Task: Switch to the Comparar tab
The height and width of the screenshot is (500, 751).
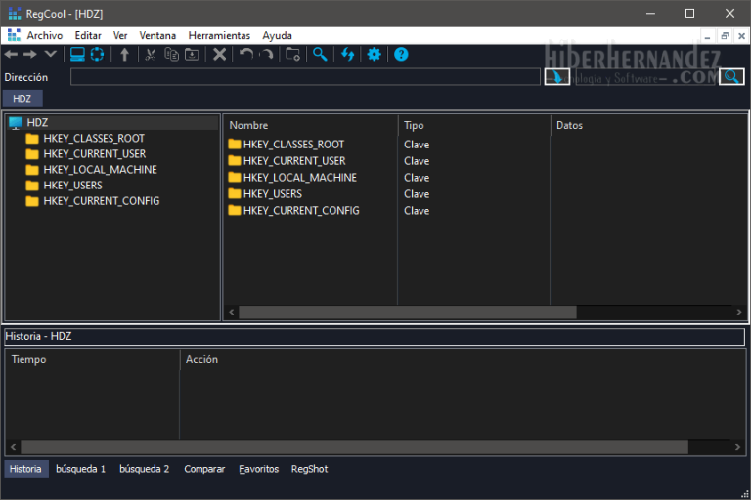Action: [204, 469]
